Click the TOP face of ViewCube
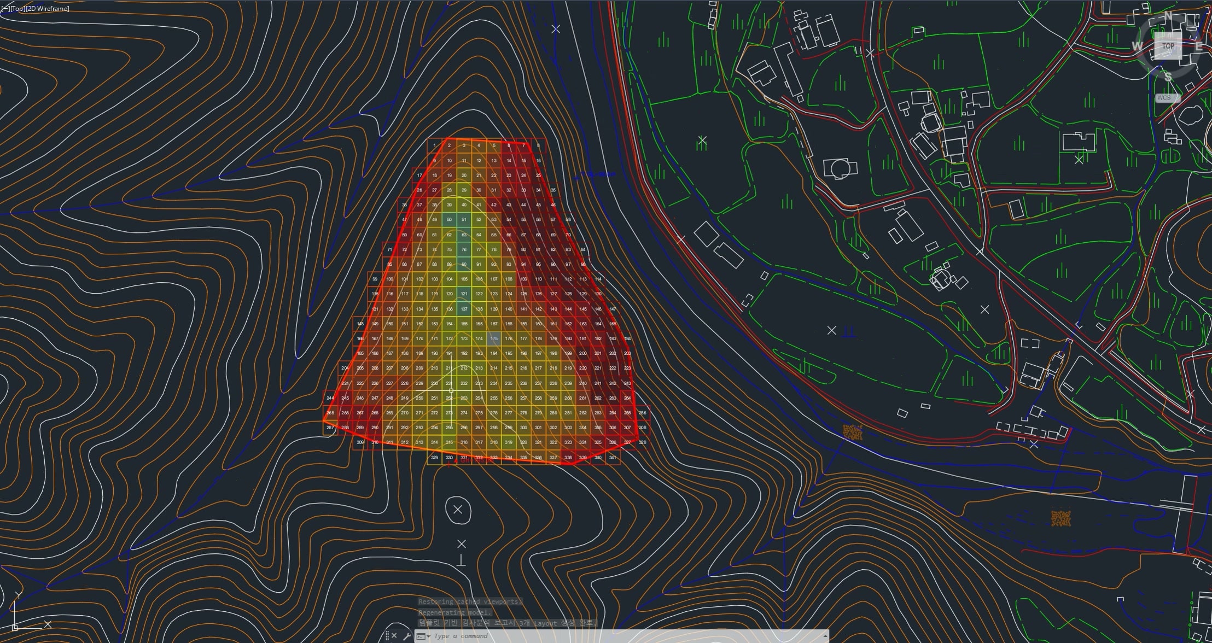This screenshot has height=643, width=1212. click(1168, 46)
